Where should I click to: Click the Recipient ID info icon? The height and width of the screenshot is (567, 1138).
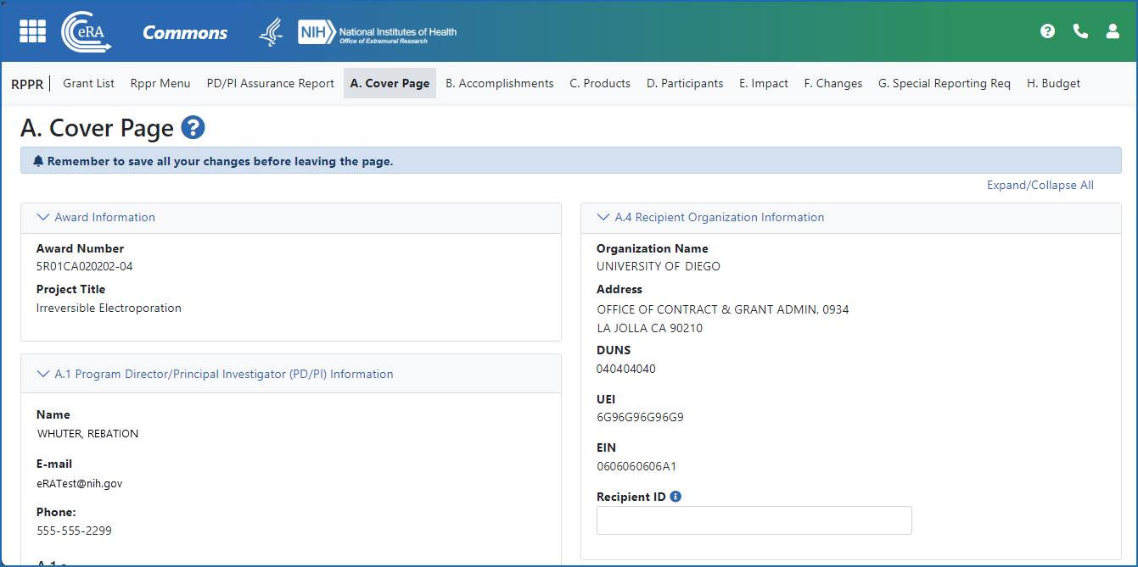676,497
